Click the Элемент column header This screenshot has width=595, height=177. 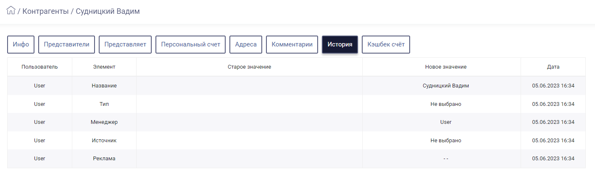coord(104,67)
